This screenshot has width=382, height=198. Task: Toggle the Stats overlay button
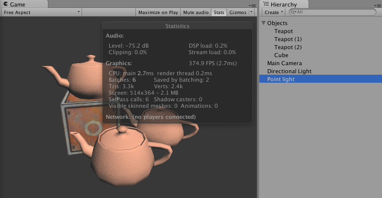pos(219,13)
